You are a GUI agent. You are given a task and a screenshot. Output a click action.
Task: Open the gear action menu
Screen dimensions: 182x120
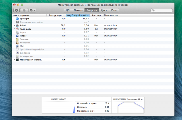[x=33, y=10]
